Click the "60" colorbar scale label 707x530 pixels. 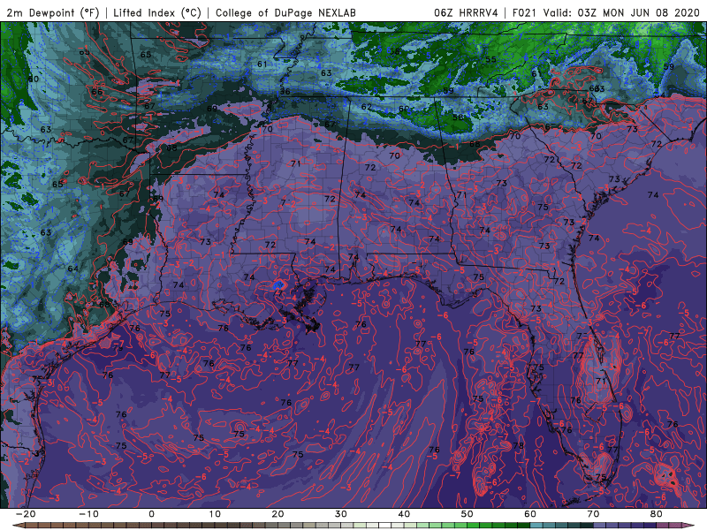530,514
